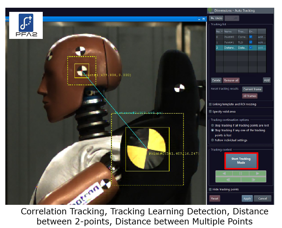Pause tracking with the pause icon
Screen dimensions: 282x228
(241, 173)
